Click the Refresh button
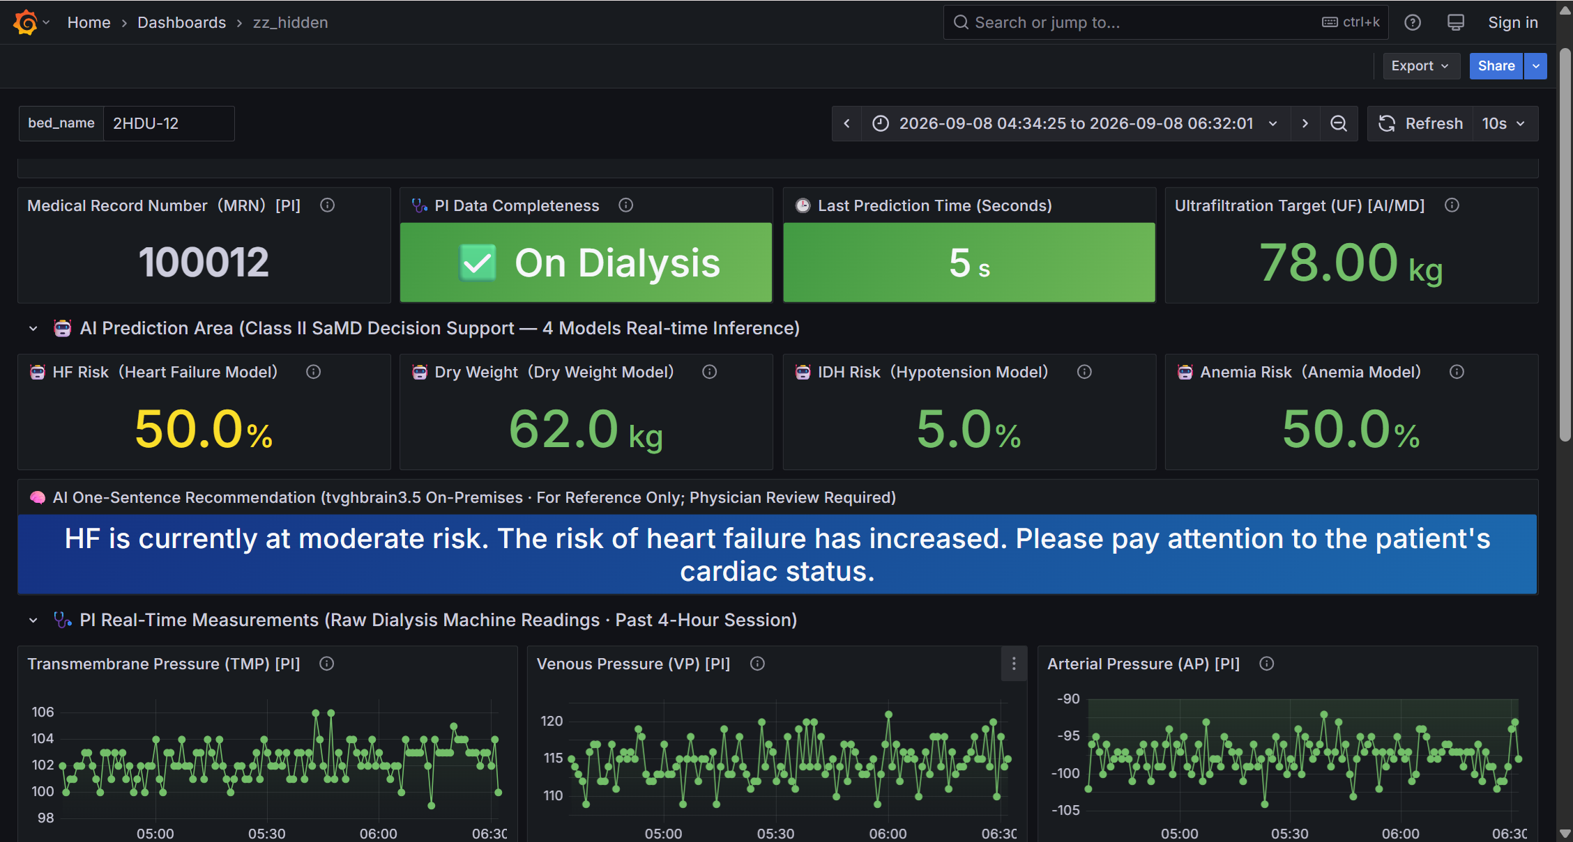Screen dimensions: 1573x842 1420,123
